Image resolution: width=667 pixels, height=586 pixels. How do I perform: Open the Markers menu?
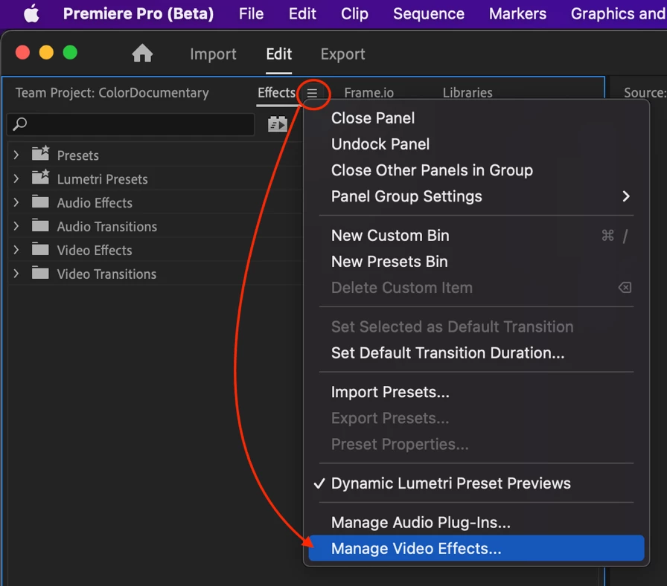517,13
